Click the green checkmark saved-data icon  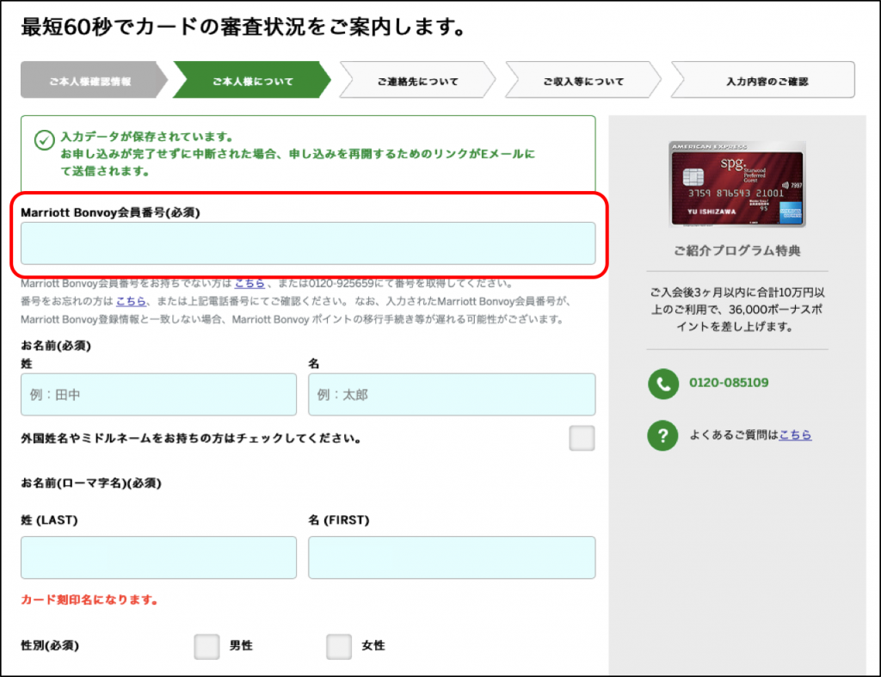(x=45, y=140)
